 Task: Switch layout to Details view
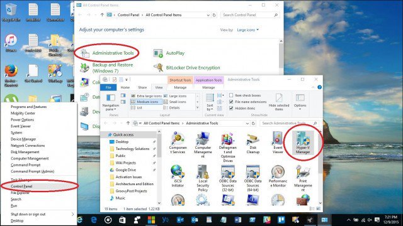[x=171, y=108]
